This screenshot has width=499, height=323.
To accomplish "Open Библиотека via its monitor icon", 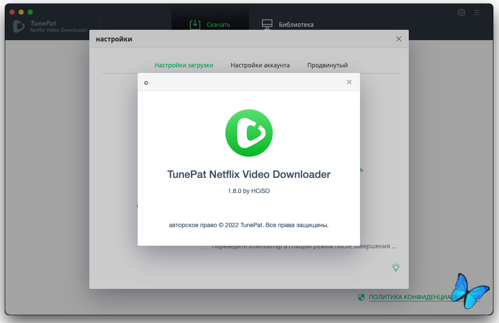I will click(x=267, y=25).
